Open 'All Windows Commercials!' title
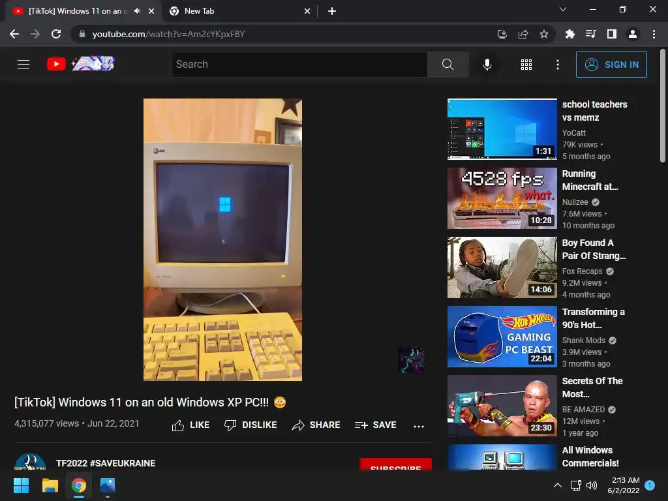Image resolution: width=668 pixels, height=501 pixels. pyautogui.click(x=590, y=456)
